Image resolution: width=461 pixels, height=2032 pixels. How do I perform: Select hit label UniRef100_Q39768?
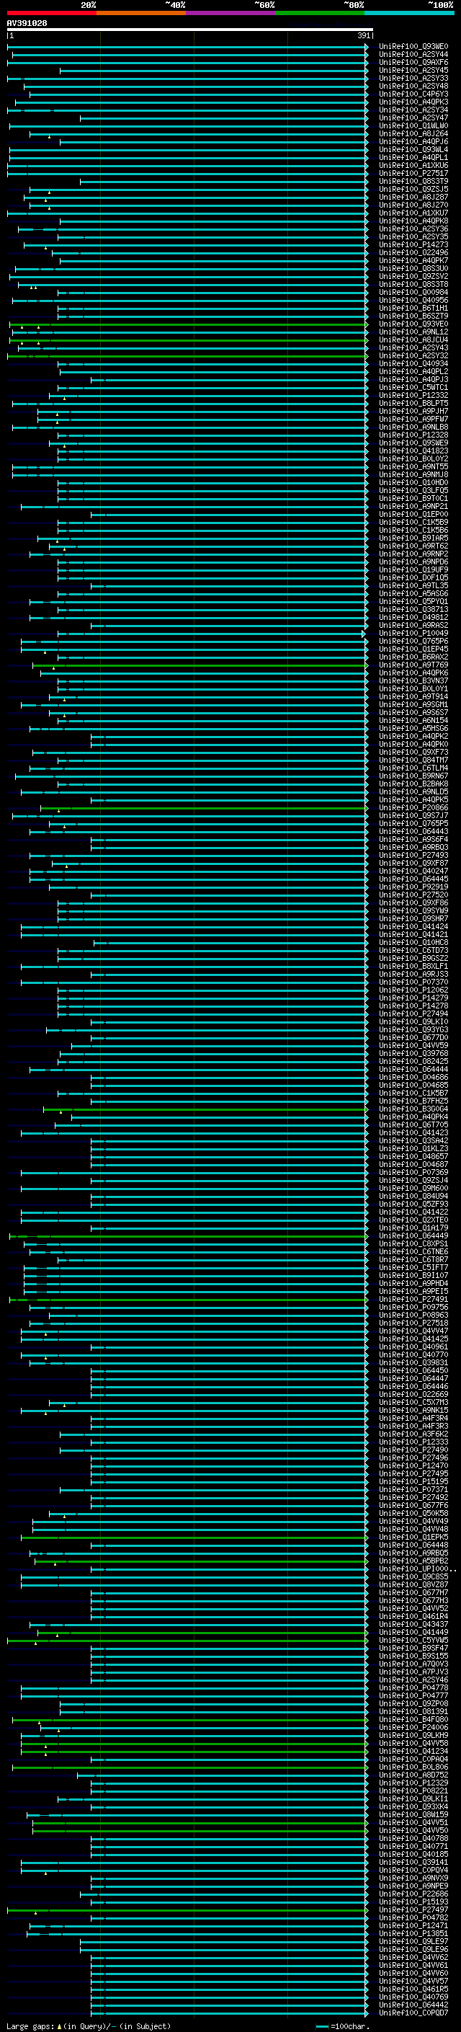coord(413,1054)
